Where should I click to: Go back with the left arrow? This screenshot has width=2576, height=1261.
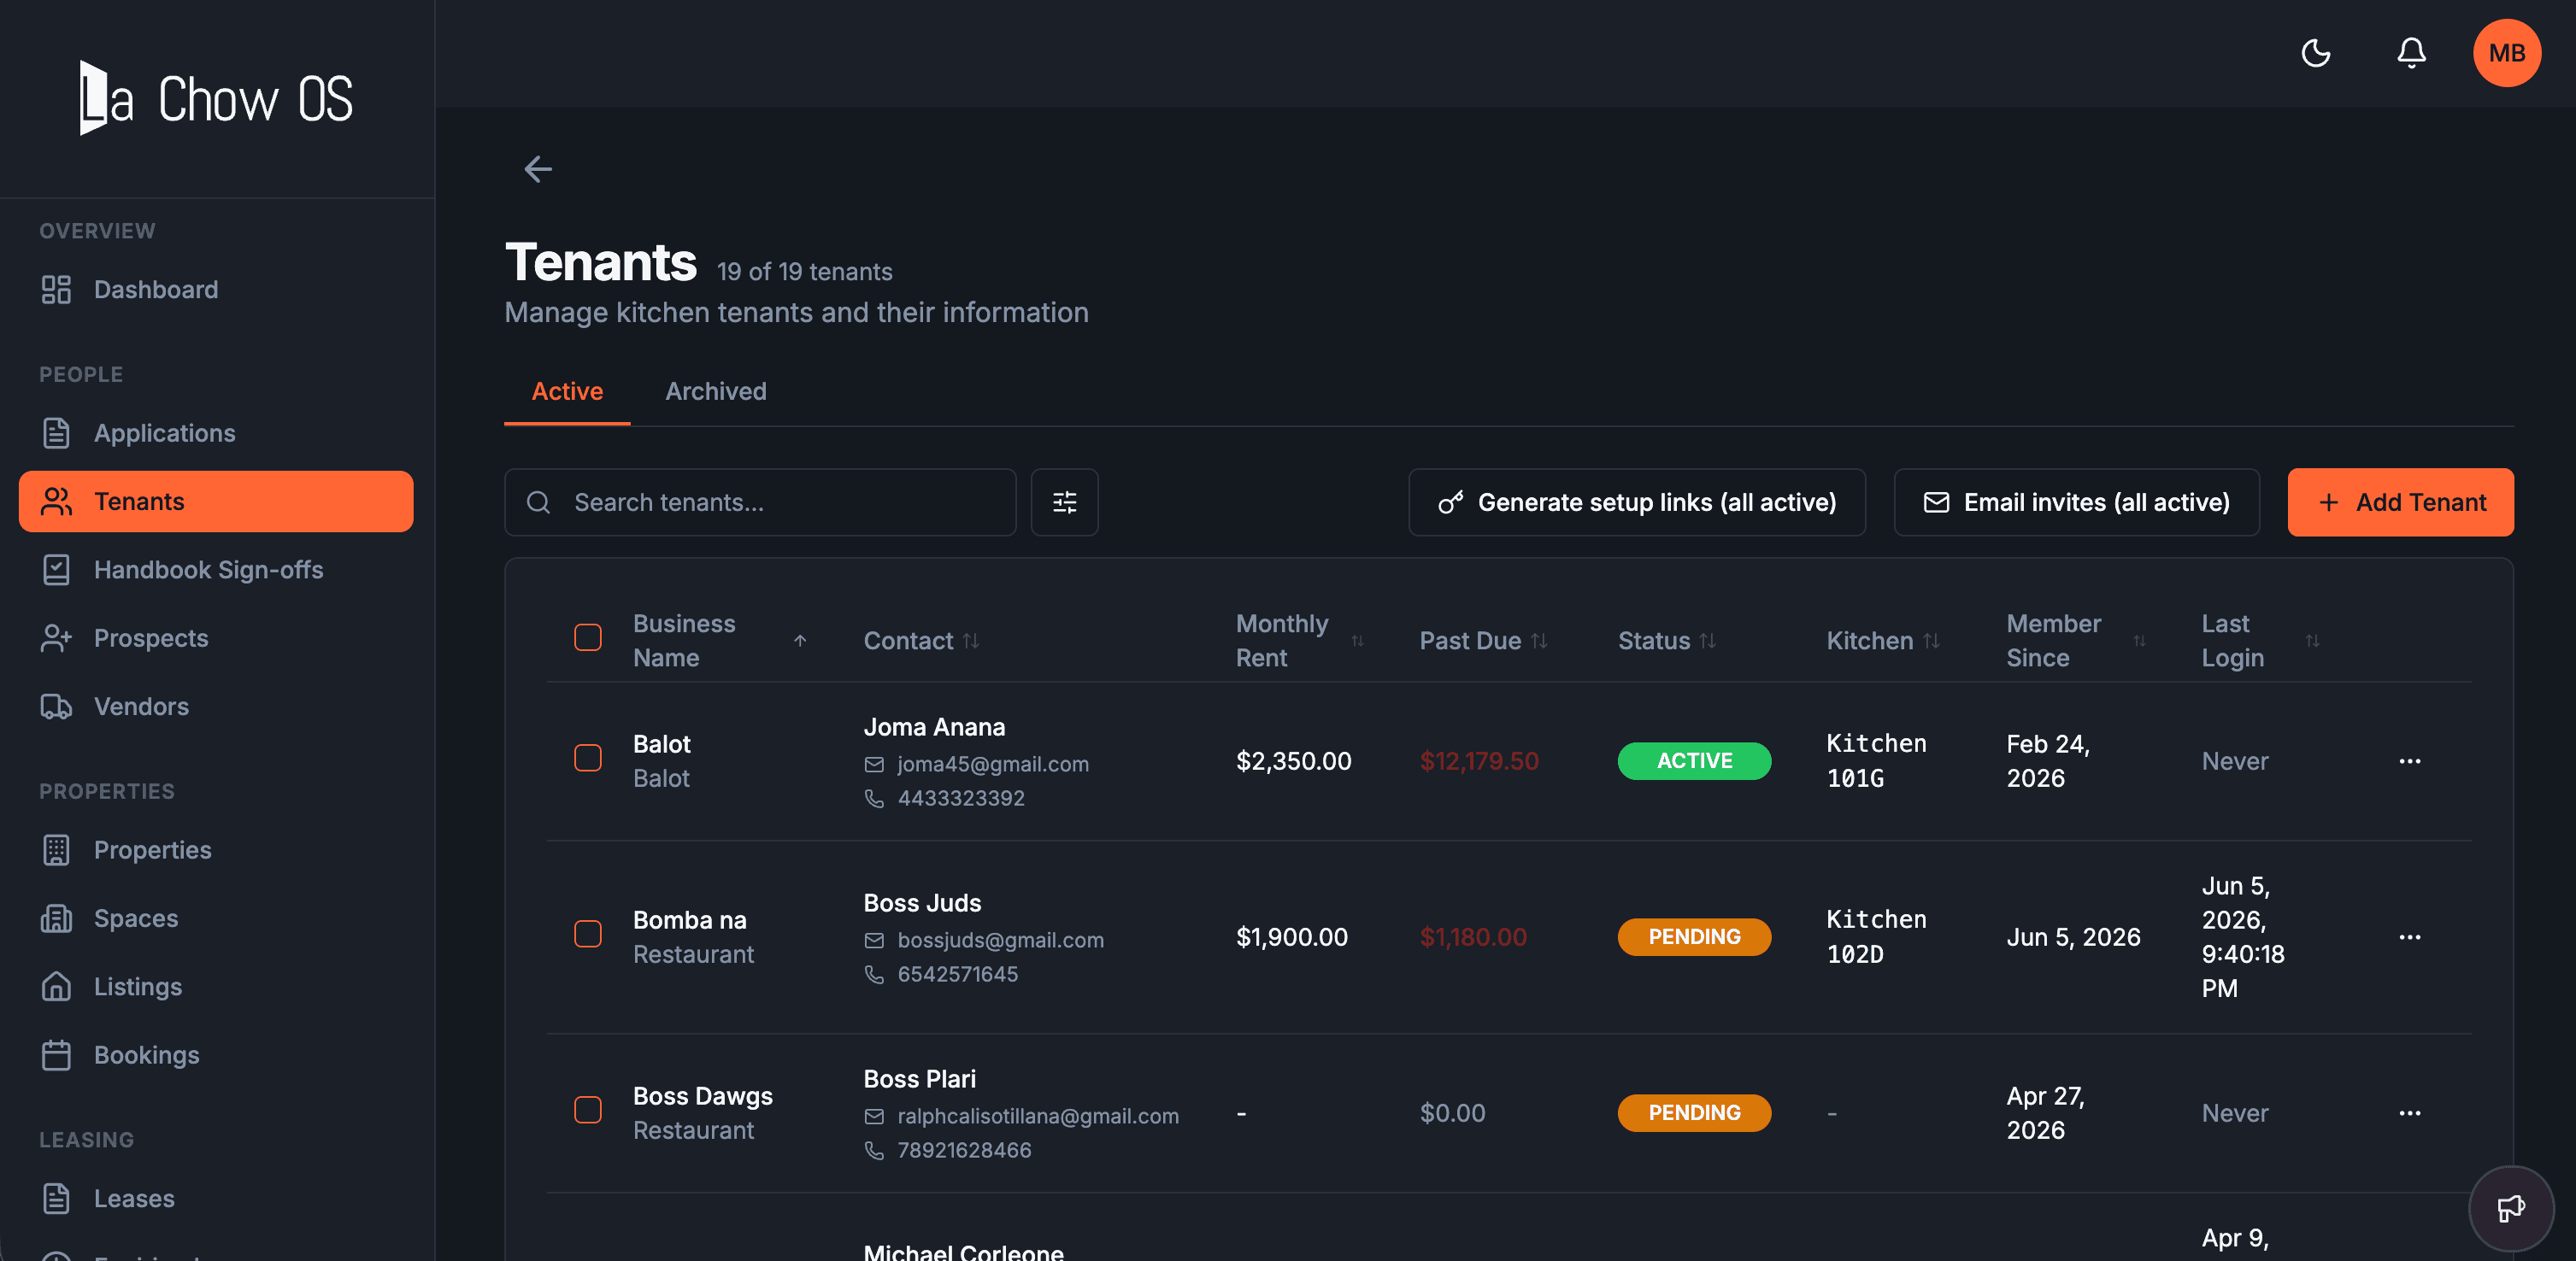click(x=538, y=169)
